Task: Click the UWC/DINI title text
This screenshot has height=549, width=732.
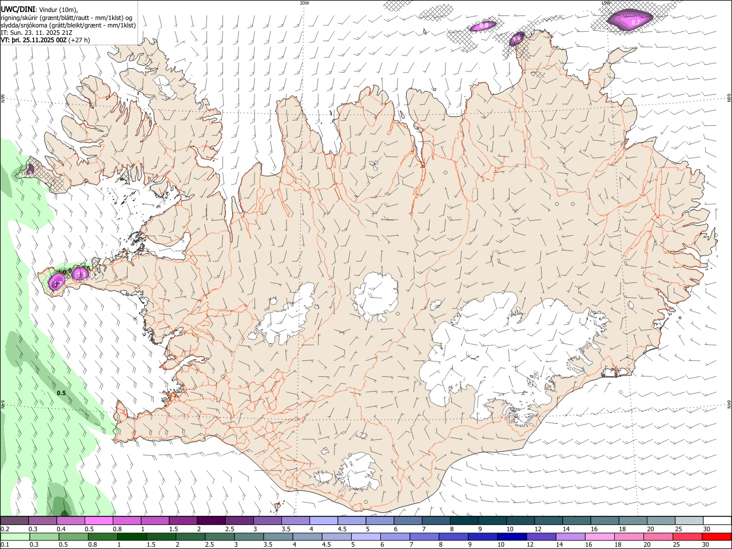Action: (18, 9)
